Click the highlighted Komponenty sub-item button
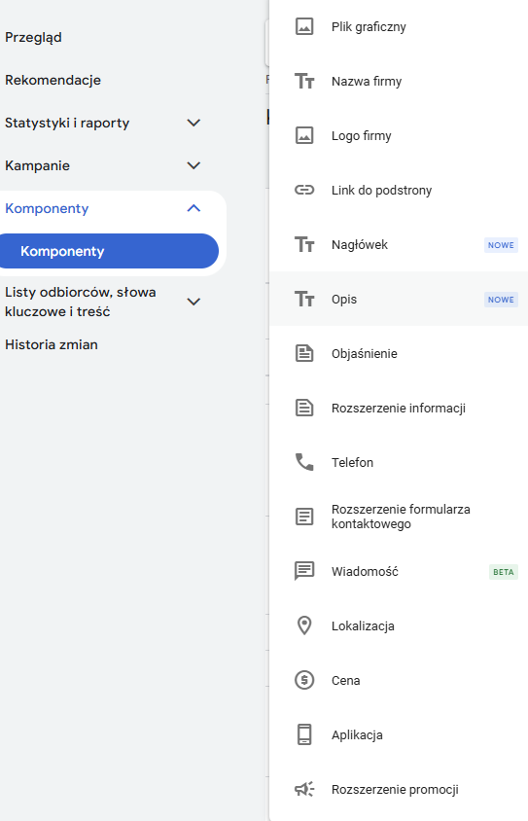This screenshot has height=821, width=528. point(108,251)
